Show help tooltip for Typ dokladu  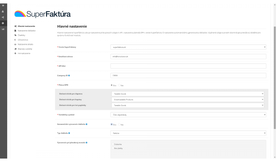tap(69, 133)
